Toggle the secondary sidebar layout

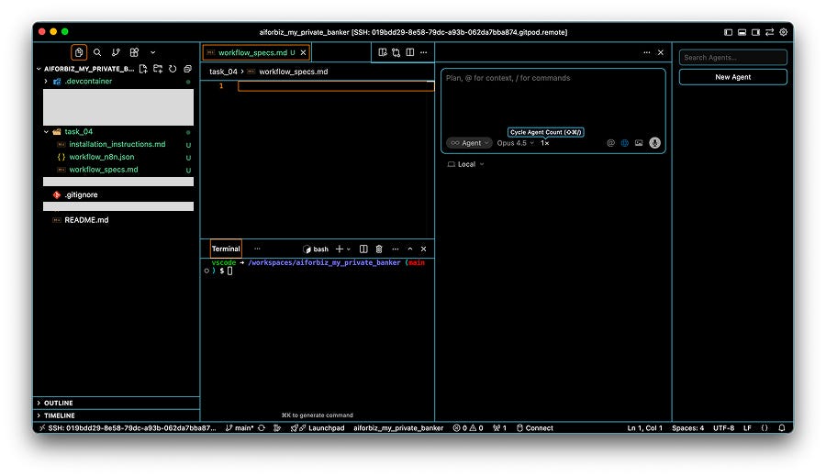coord(755,32)
